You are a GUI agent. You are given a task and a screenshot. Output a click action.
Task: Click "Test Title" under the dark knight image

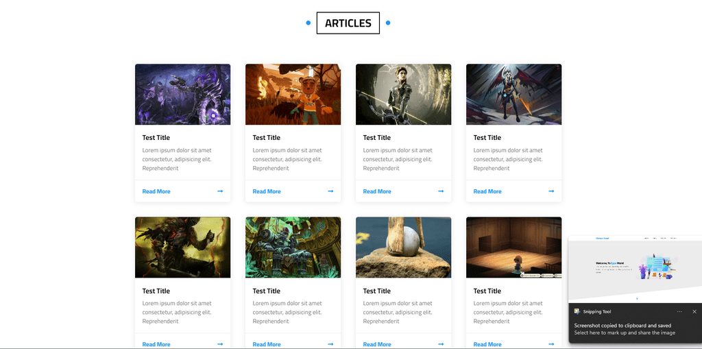[x=156, y=291]
